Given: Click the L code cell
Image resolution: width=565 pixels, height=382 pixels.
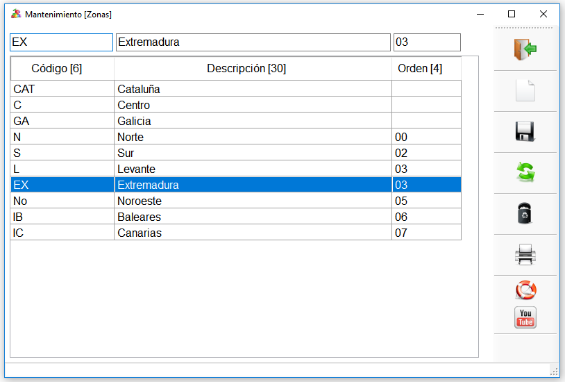Looking at the screenshot, I should (62, 169).
